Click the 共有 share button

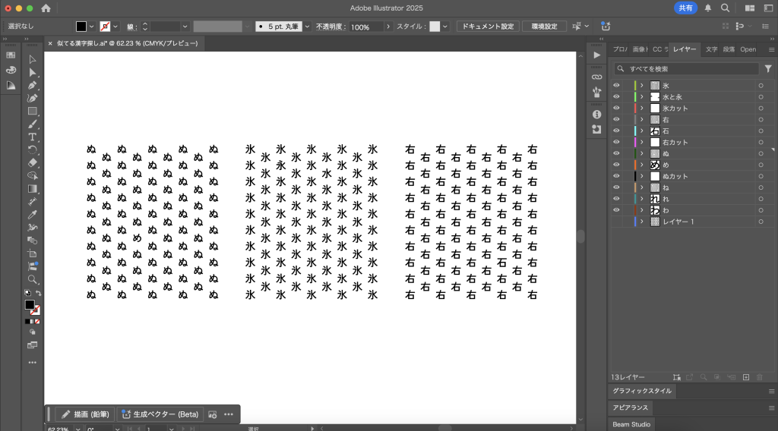point(686,8)
